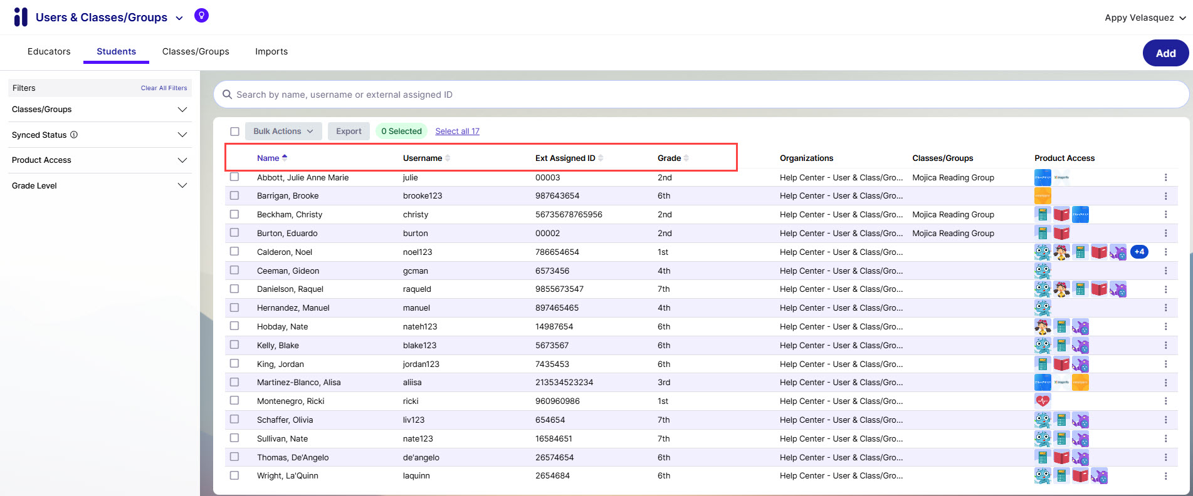The width and height of the screenshot is (1193, 496).
Task: Open the Bulk Actions dropdown
Action: point(283,132)
